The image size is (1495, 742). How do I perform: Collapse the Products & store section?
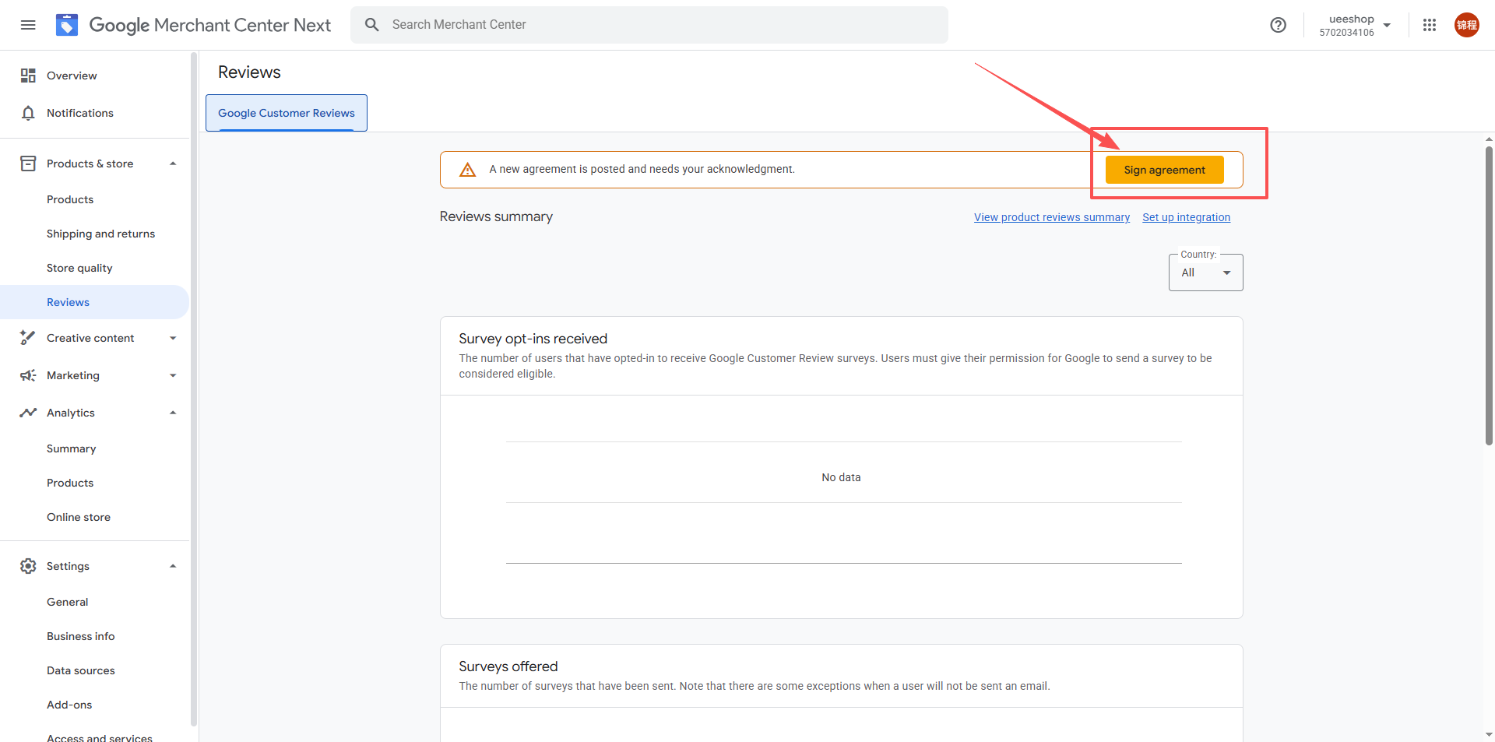click(173, 164)
